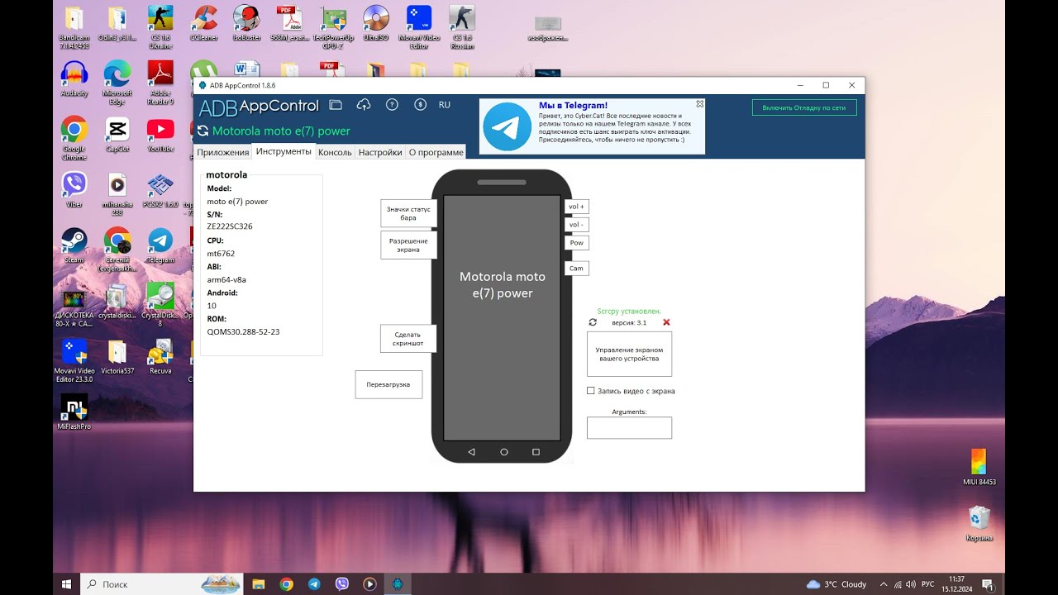Refresh device connection icon next to Motorola name

pos(203,131)
